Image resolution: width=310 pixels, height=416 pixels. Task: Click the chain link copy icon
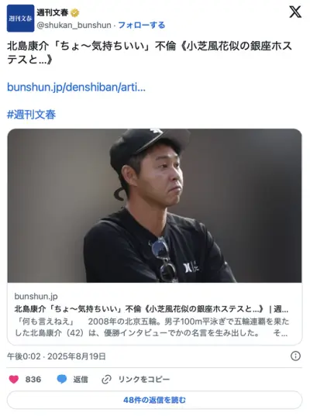106,380
